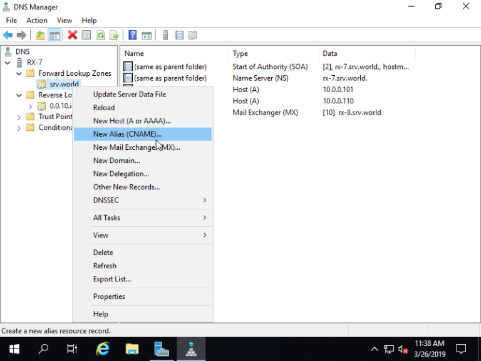
Task: Click the green Refresh toolbar icon
Action: (x=100, y=35)
